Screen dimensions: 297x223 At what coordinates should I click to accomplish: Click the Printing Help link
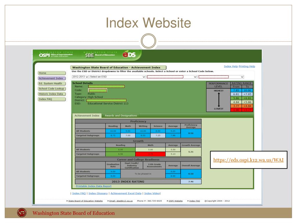click(247, 66)
